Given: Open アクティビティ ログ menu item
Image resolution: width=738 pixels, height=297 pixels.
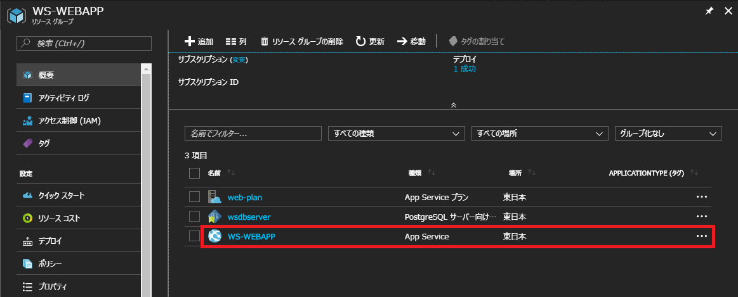Looking at the screenshot, I should tap(79, 98).
